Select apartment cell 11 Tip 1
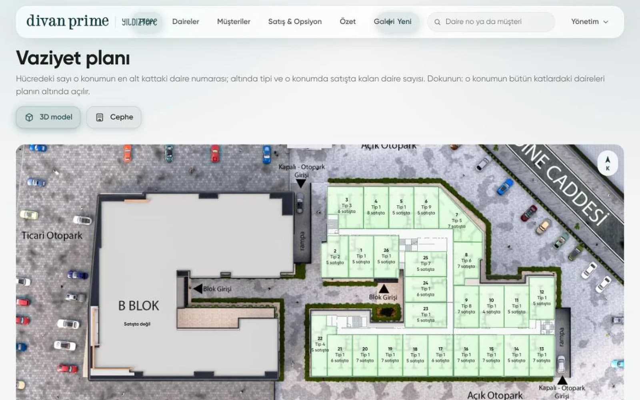The width and height of the screenshot is (640, 400). click(x=516, y=306)
